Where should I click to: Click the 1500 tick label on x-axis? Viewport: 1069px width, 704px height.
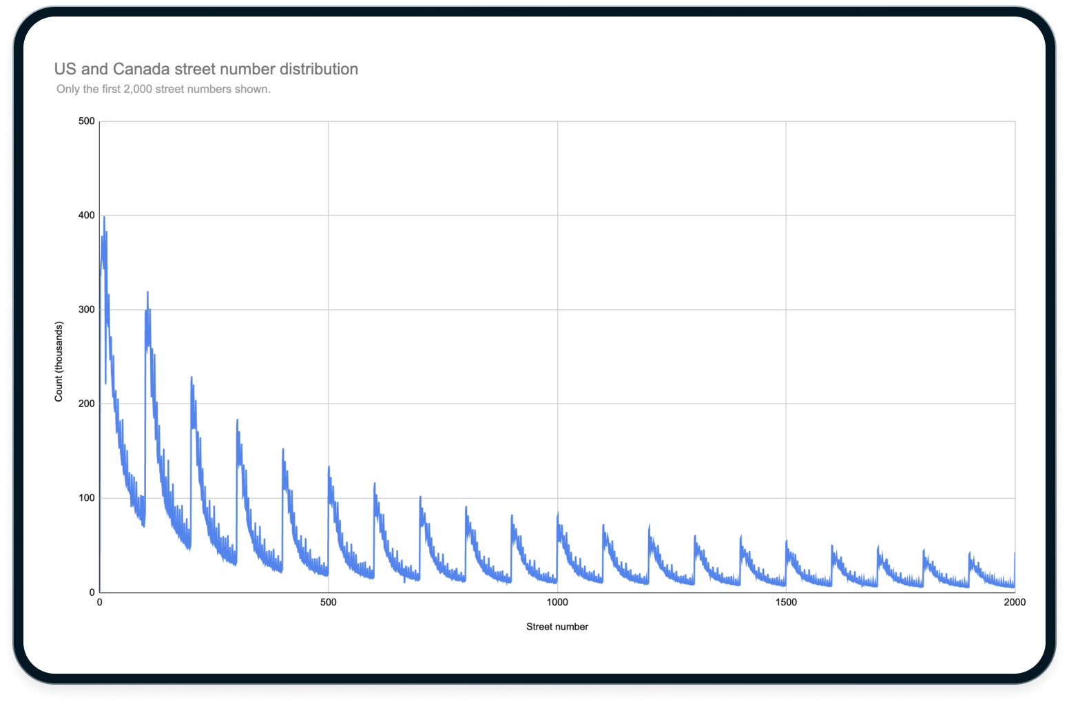pyautogui.click(x=785, y=602)
